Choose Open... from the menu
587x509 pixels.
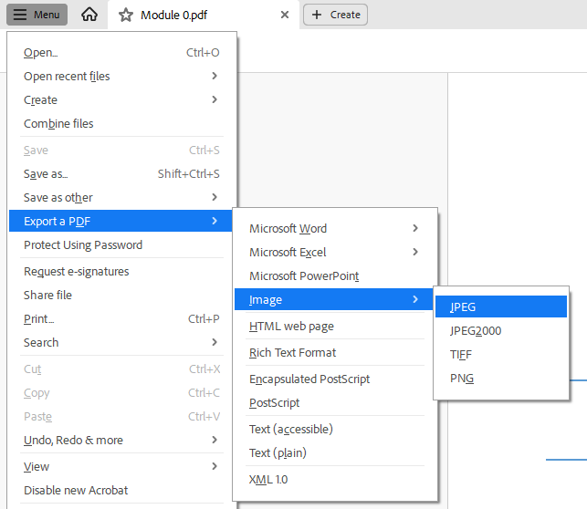point(121,53)
